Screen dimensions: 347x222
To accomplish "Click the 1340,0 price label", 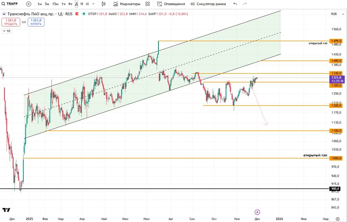I will coord(336,73).
